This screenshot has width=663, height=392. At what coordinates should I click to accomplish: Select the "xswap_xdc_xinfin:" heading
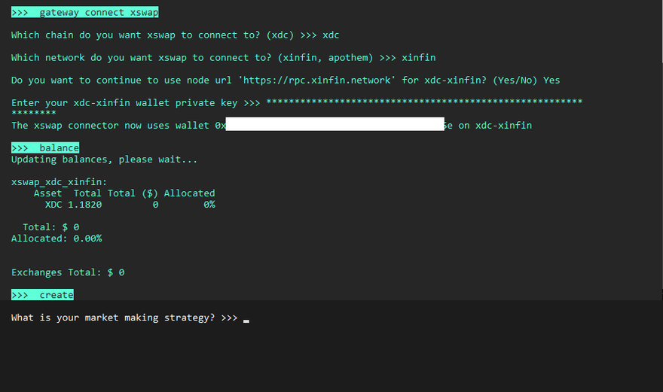60,182
